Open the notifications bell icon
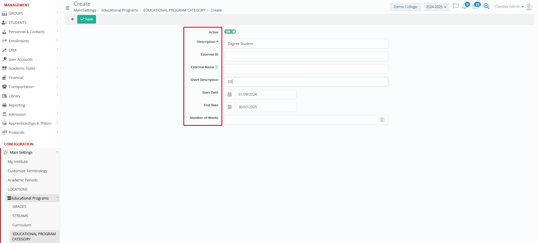 point(465,6)
